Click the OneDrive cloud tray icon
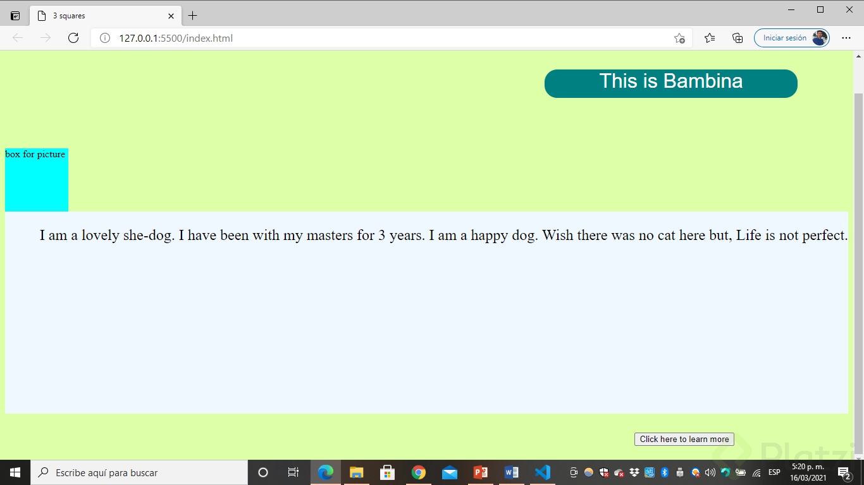Viewport: 864px width, 485px height. coord(619,472)
